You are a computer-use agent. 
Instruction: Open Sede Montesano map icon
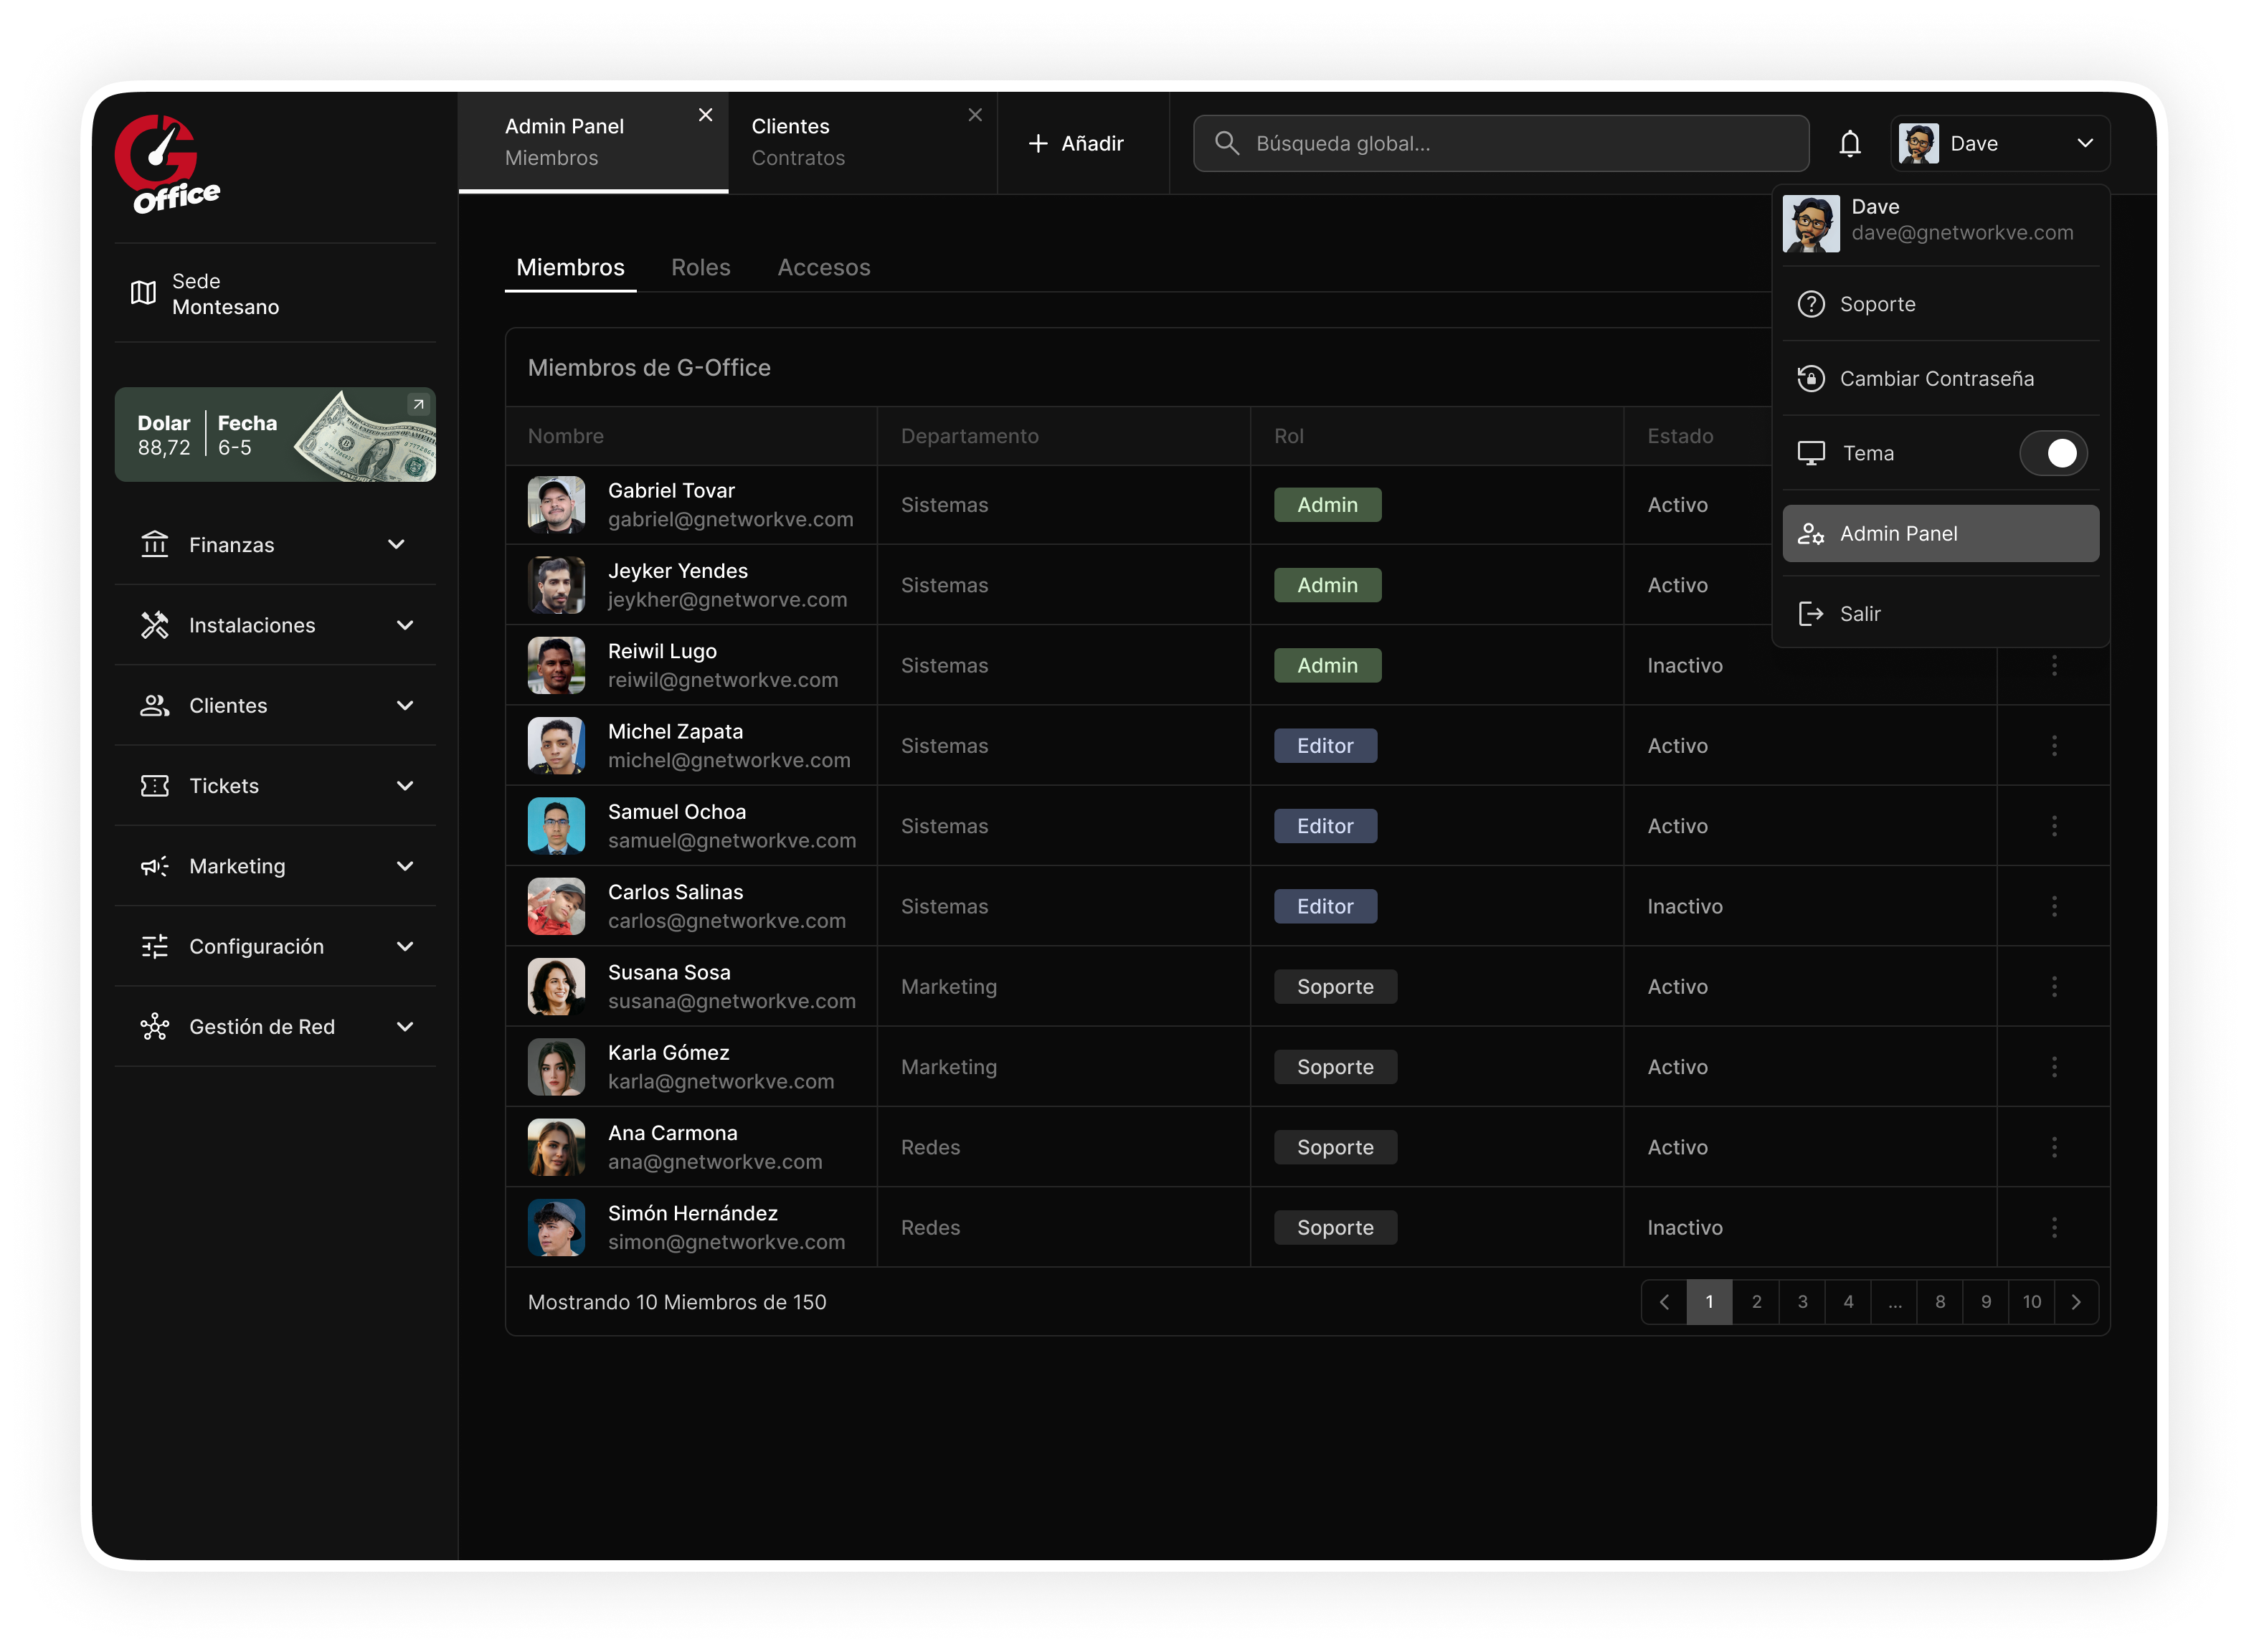(x=143, y=293)
